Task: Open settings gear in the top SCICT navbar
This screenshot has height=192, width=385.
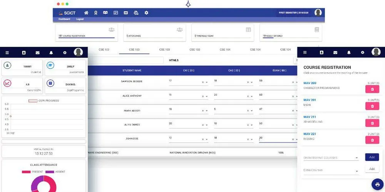Action: coord(146,13)
